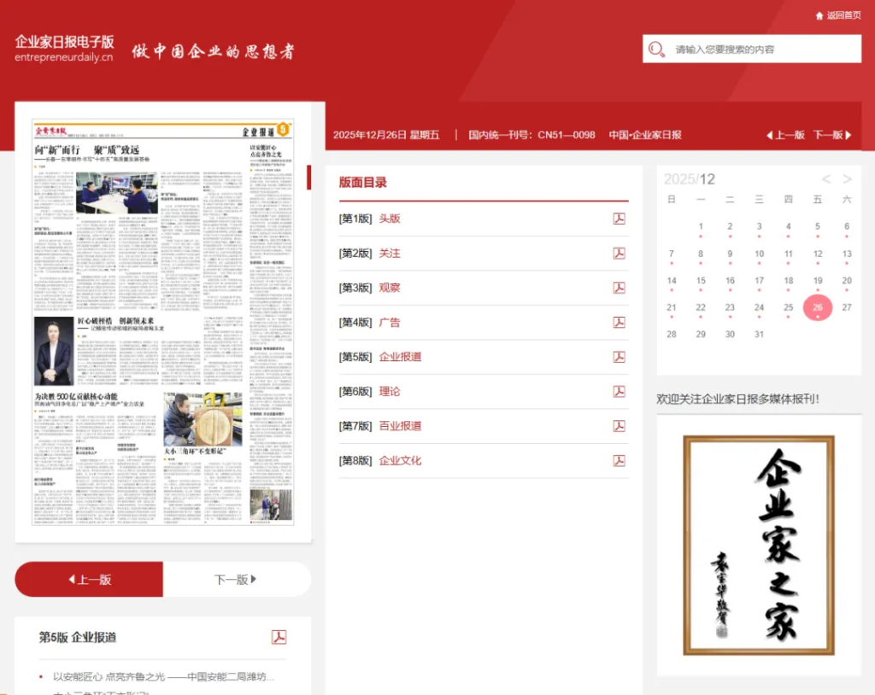Click the home icon beside 返回首页
875x695 pixels.
point(819,15)
